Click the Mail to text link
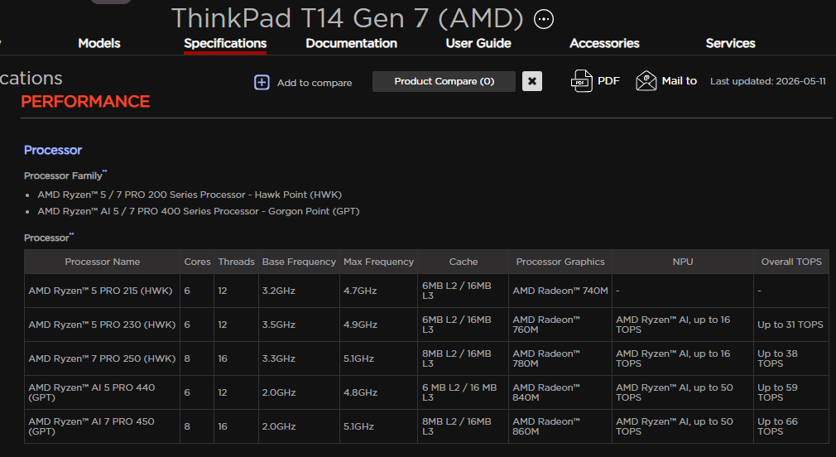The width and height of the screenshot is (836, 457). pyautogui.click(x=680, y=80)
